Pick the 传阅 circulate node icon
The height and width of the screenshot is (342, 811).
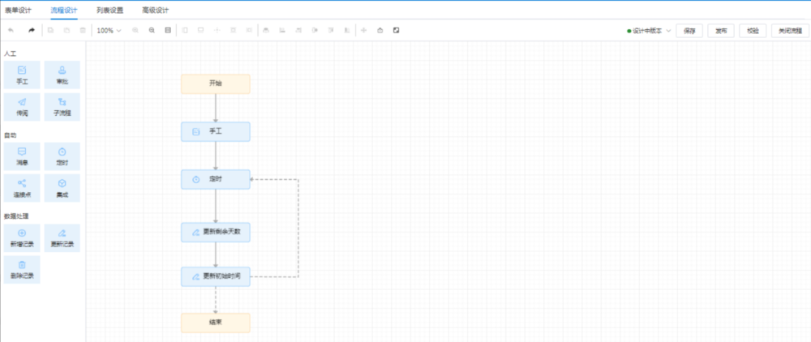pos(22,102)
